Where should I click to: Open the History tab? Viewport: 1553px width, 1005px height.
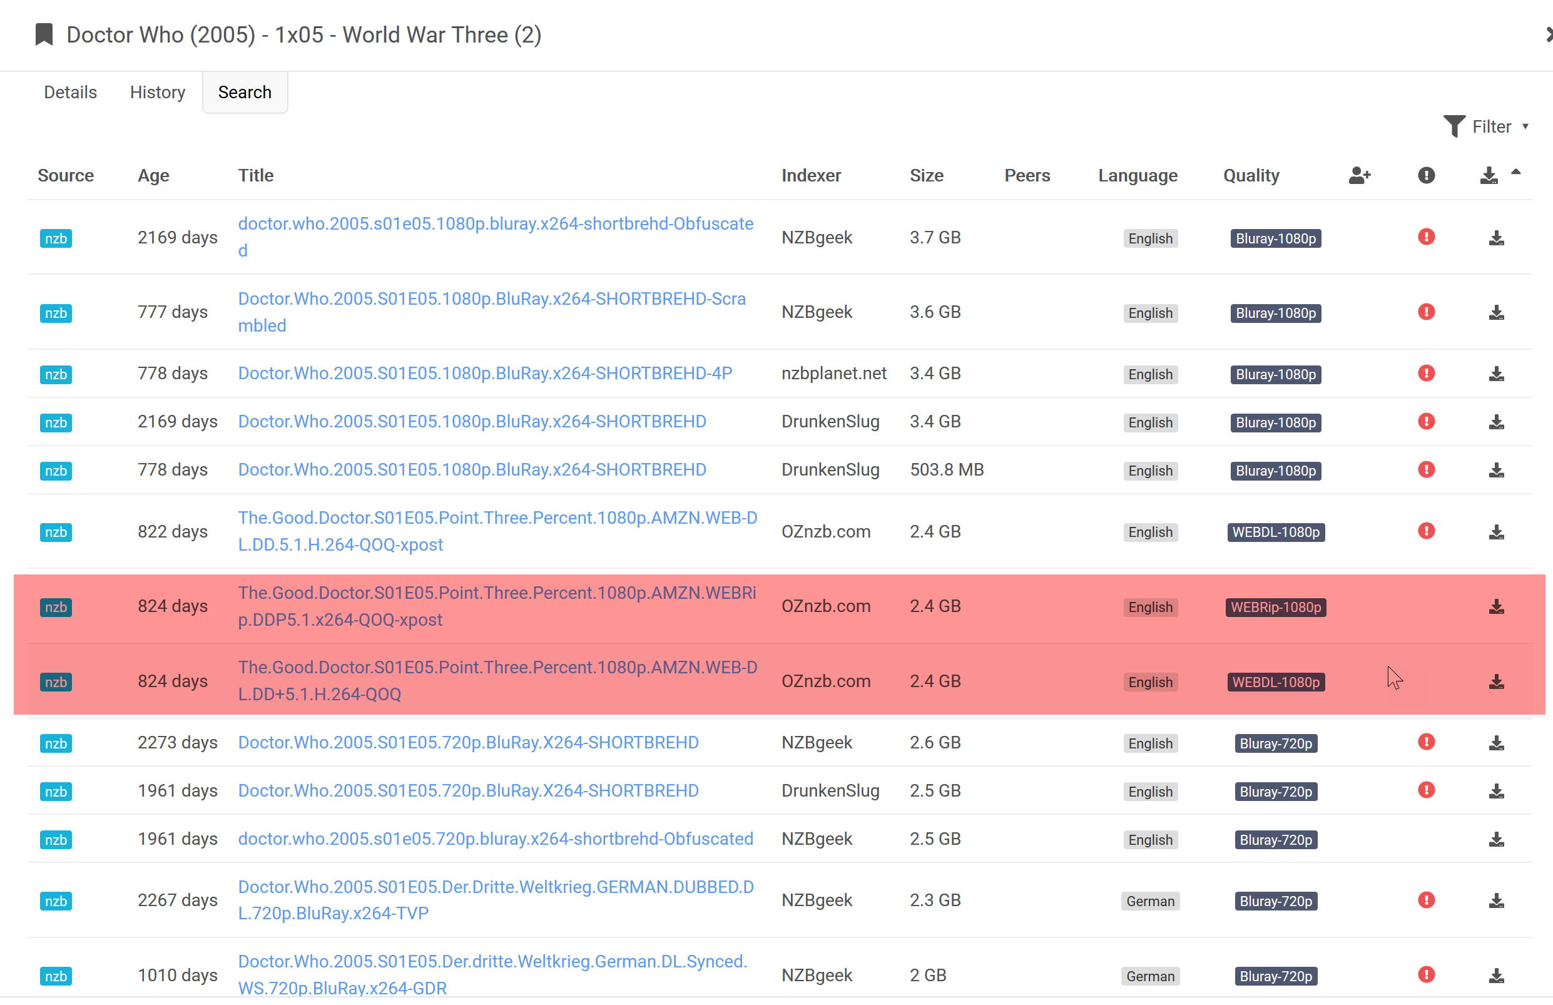(x=157, y=92)
